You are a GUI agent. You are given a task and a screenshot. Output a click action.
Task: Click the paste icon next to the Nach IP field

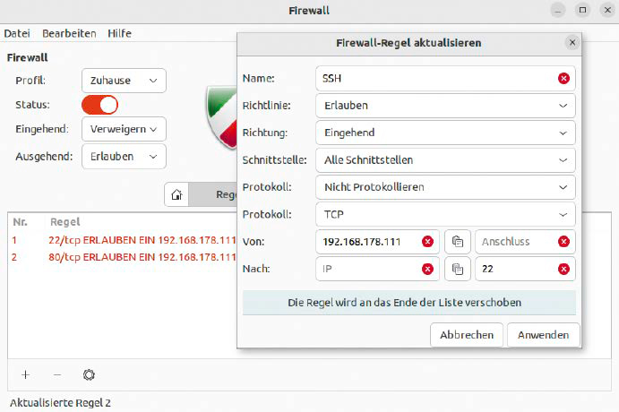point(457,269)
